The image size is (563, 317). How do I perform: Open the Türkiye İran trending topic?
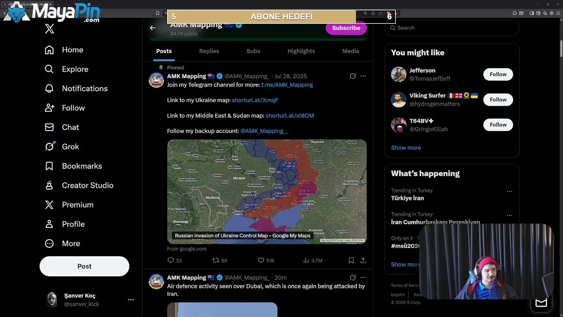pyautogui.click(x=407, y=198)
